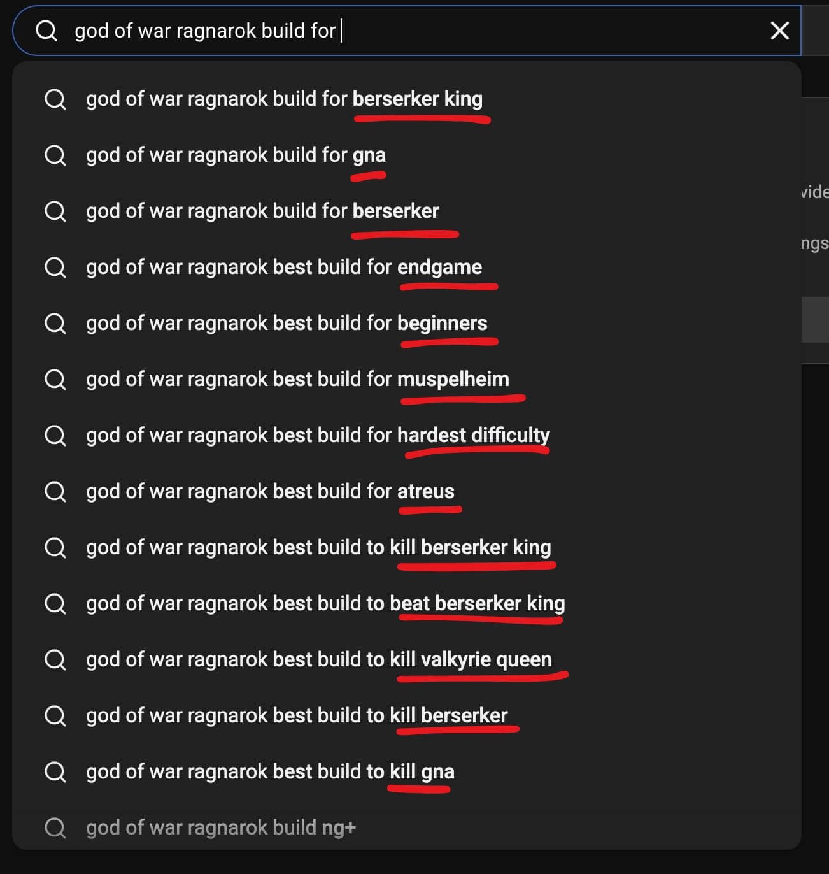Screen dimensions: 829x874
Task: Click the 'best build to kill berserker' suggestion
Action: tap(297, 716)
